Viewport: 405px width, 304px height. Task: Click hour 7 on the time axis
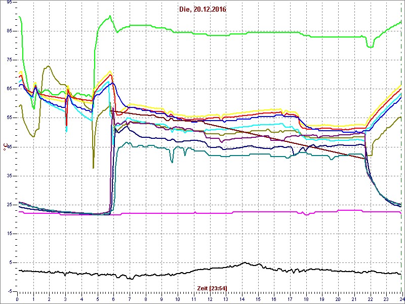130,299
